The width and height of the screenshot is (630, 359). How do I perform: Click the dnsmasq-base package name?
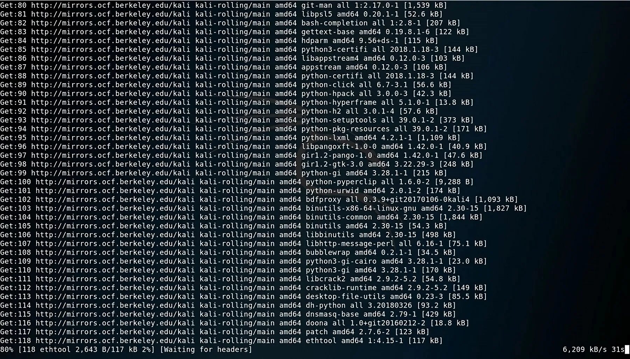click(x=332, y=314)
